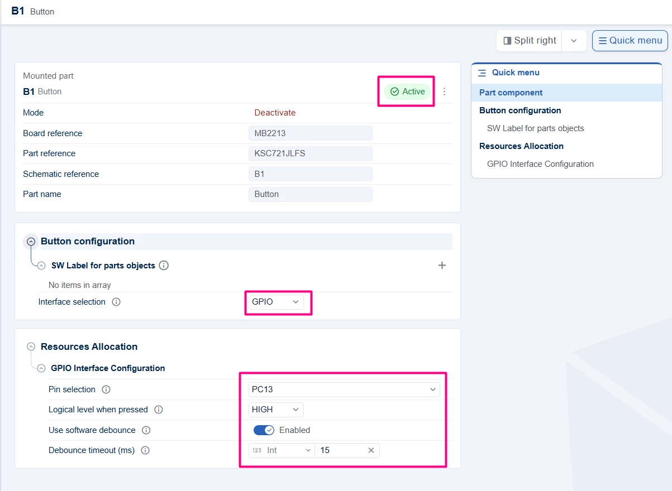Click the Deactivate mode link

point(275,113)
